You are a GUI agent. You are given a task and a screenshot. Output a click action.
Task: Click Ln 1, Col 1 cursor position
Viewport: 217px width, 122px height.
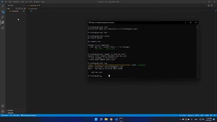coord(183,115)
